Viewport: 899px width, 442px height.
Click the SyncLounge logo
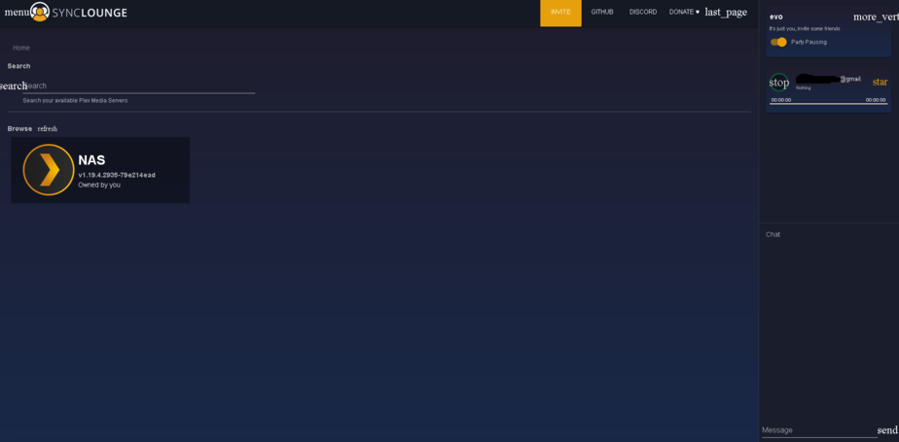80,13
